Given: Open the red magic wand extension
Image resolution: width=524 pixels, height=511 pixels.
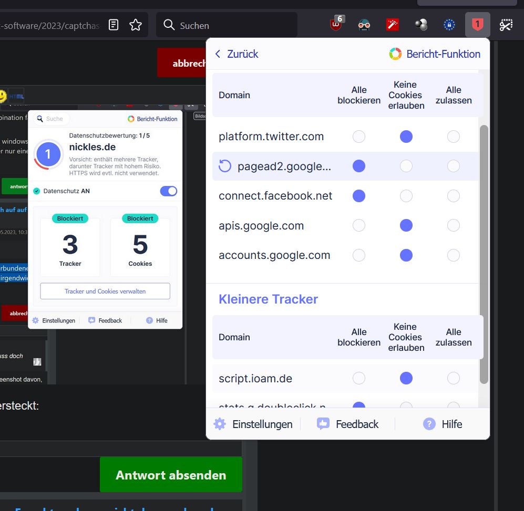Looking at the screenshot, I should pos(393,25).
